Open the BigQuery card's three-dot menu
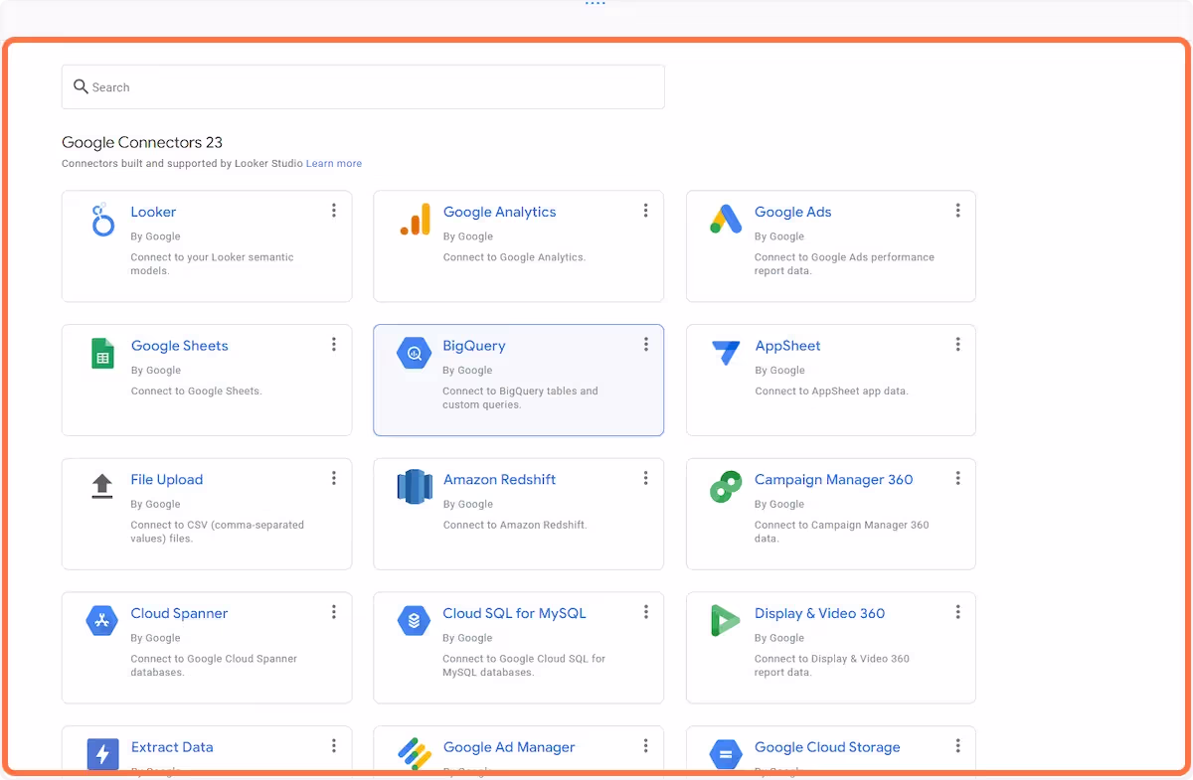This screenshot has height=780, width=1193. click(645, 345)
